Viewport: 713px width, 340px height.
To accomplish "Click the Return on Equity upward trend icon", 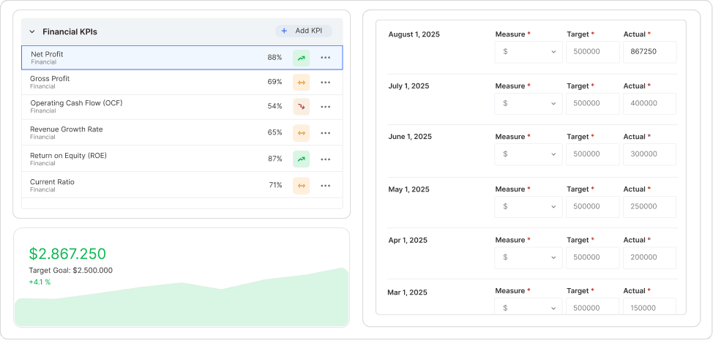I will coord(301,159).
